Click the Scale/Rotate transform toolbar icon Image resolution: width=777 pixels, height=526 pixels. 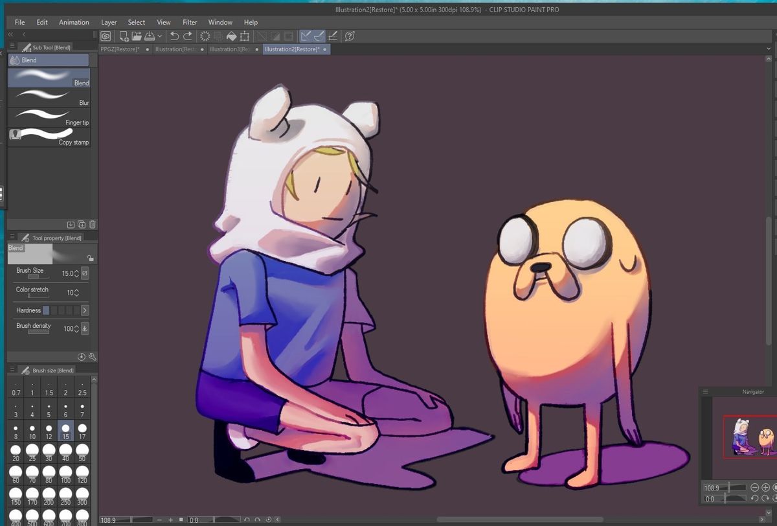[x=245, y=36]
